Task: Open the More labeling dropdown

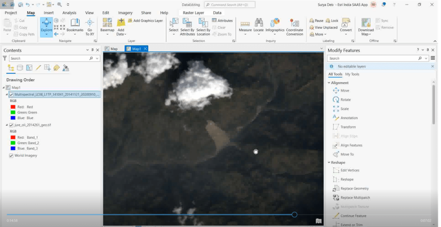Action: tap(318, 34)
